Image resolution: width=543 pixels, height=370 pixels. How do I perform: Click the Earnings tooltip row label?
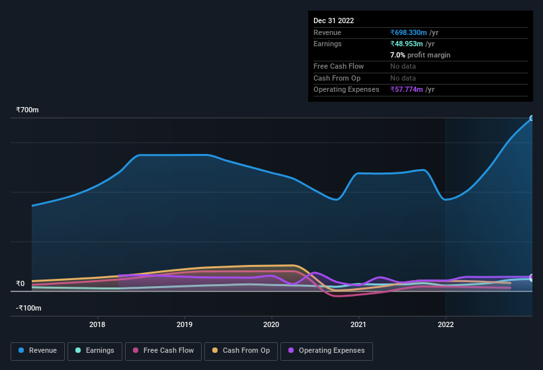tap(327, 44)
